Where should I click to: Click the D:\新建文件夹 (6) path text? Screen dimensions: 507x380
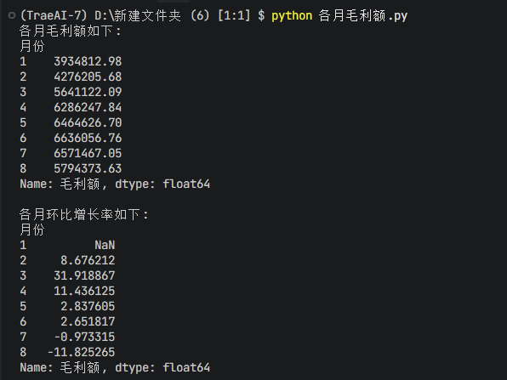pyautogui.click(x=152, y=15)
